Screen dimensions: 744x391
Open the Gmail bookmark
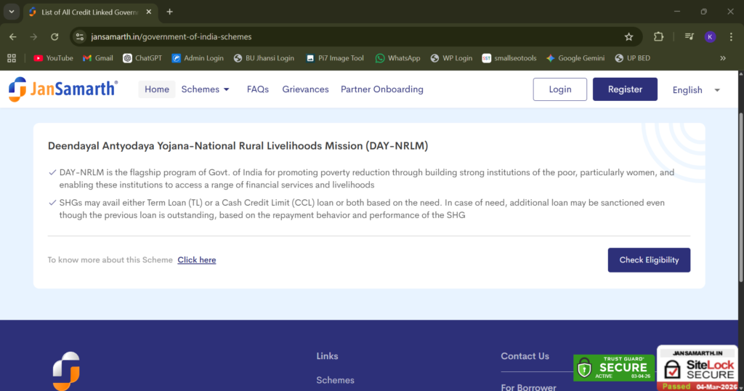[98, 58]
